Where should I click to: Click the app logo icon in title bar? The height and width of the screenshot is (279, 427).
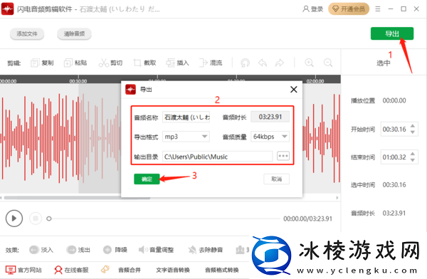pyautogui.click(x=7, y=9)
